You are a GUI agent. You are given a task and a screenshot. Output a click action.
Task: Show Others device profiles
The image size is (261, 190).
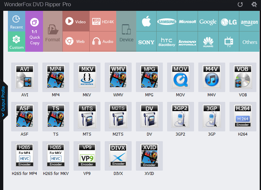click(x=249, y=42)
